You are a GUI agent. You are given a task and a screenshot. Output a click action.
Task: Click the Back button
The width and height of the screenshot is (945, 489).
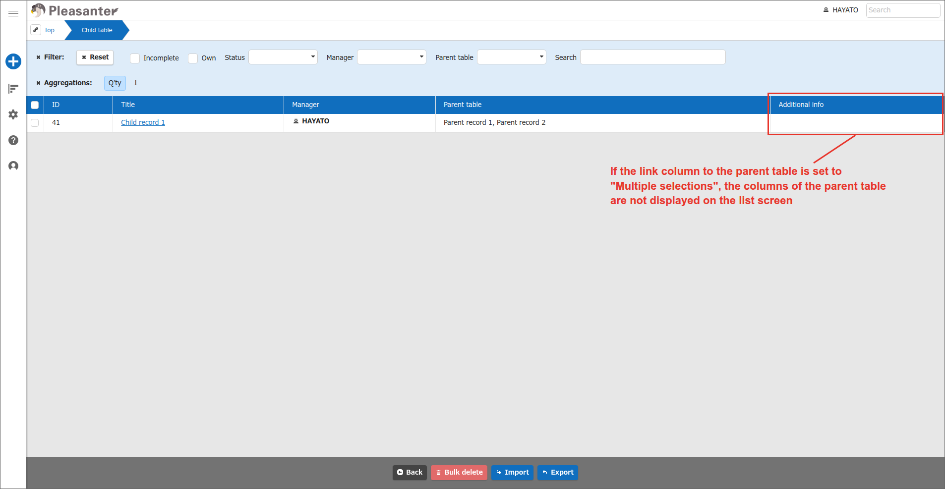410,473
